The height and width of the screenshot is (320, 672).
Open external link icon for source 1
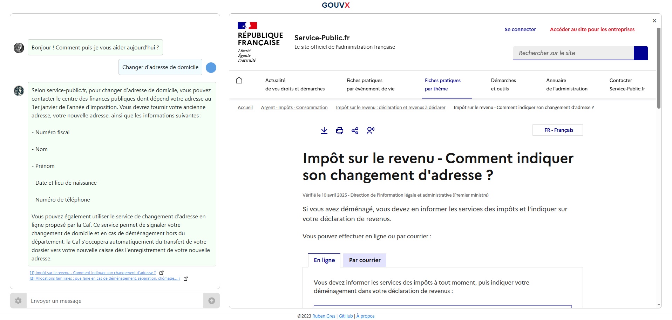click(x=162, y=273)
